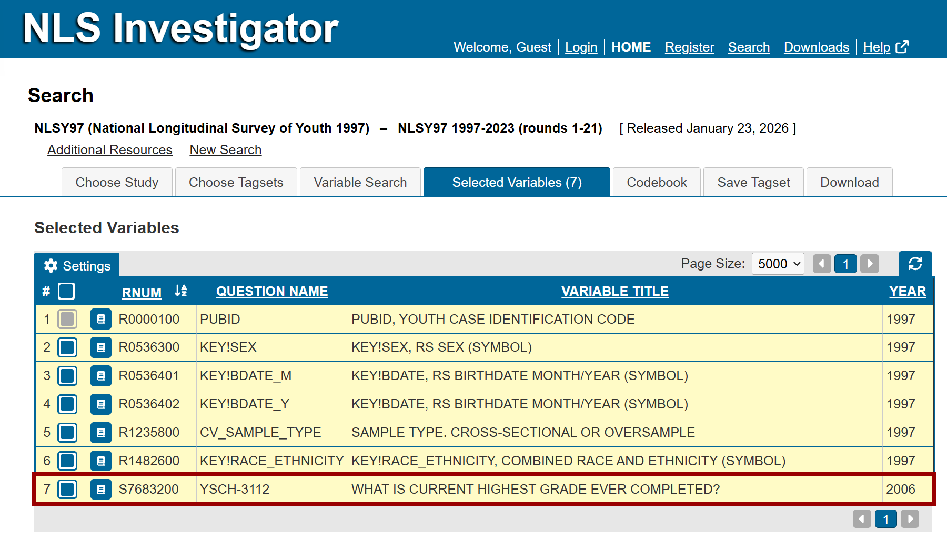Open codebook icon for PUBID row

coord(100,319)
